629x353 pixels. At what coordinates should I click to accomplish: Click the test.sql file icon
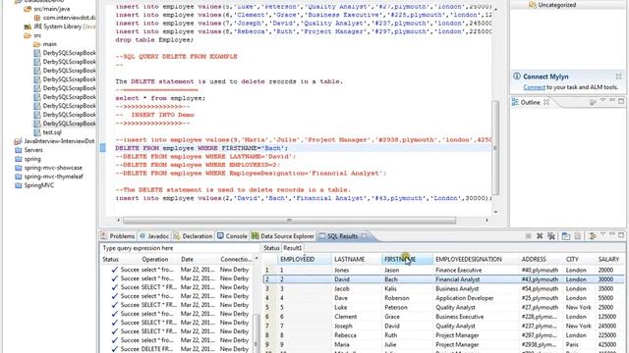37,132
